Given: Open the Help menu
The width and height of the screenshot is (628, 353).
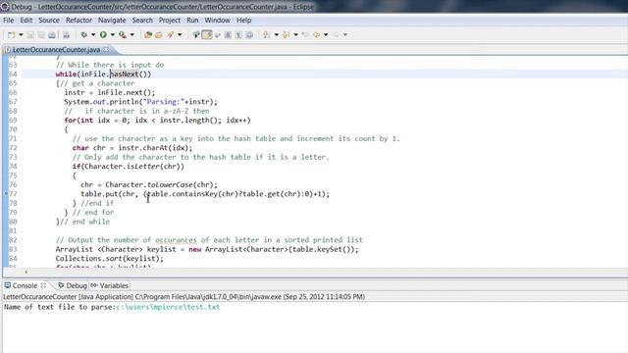Looking at the screenshot, I should click(243, 20).
